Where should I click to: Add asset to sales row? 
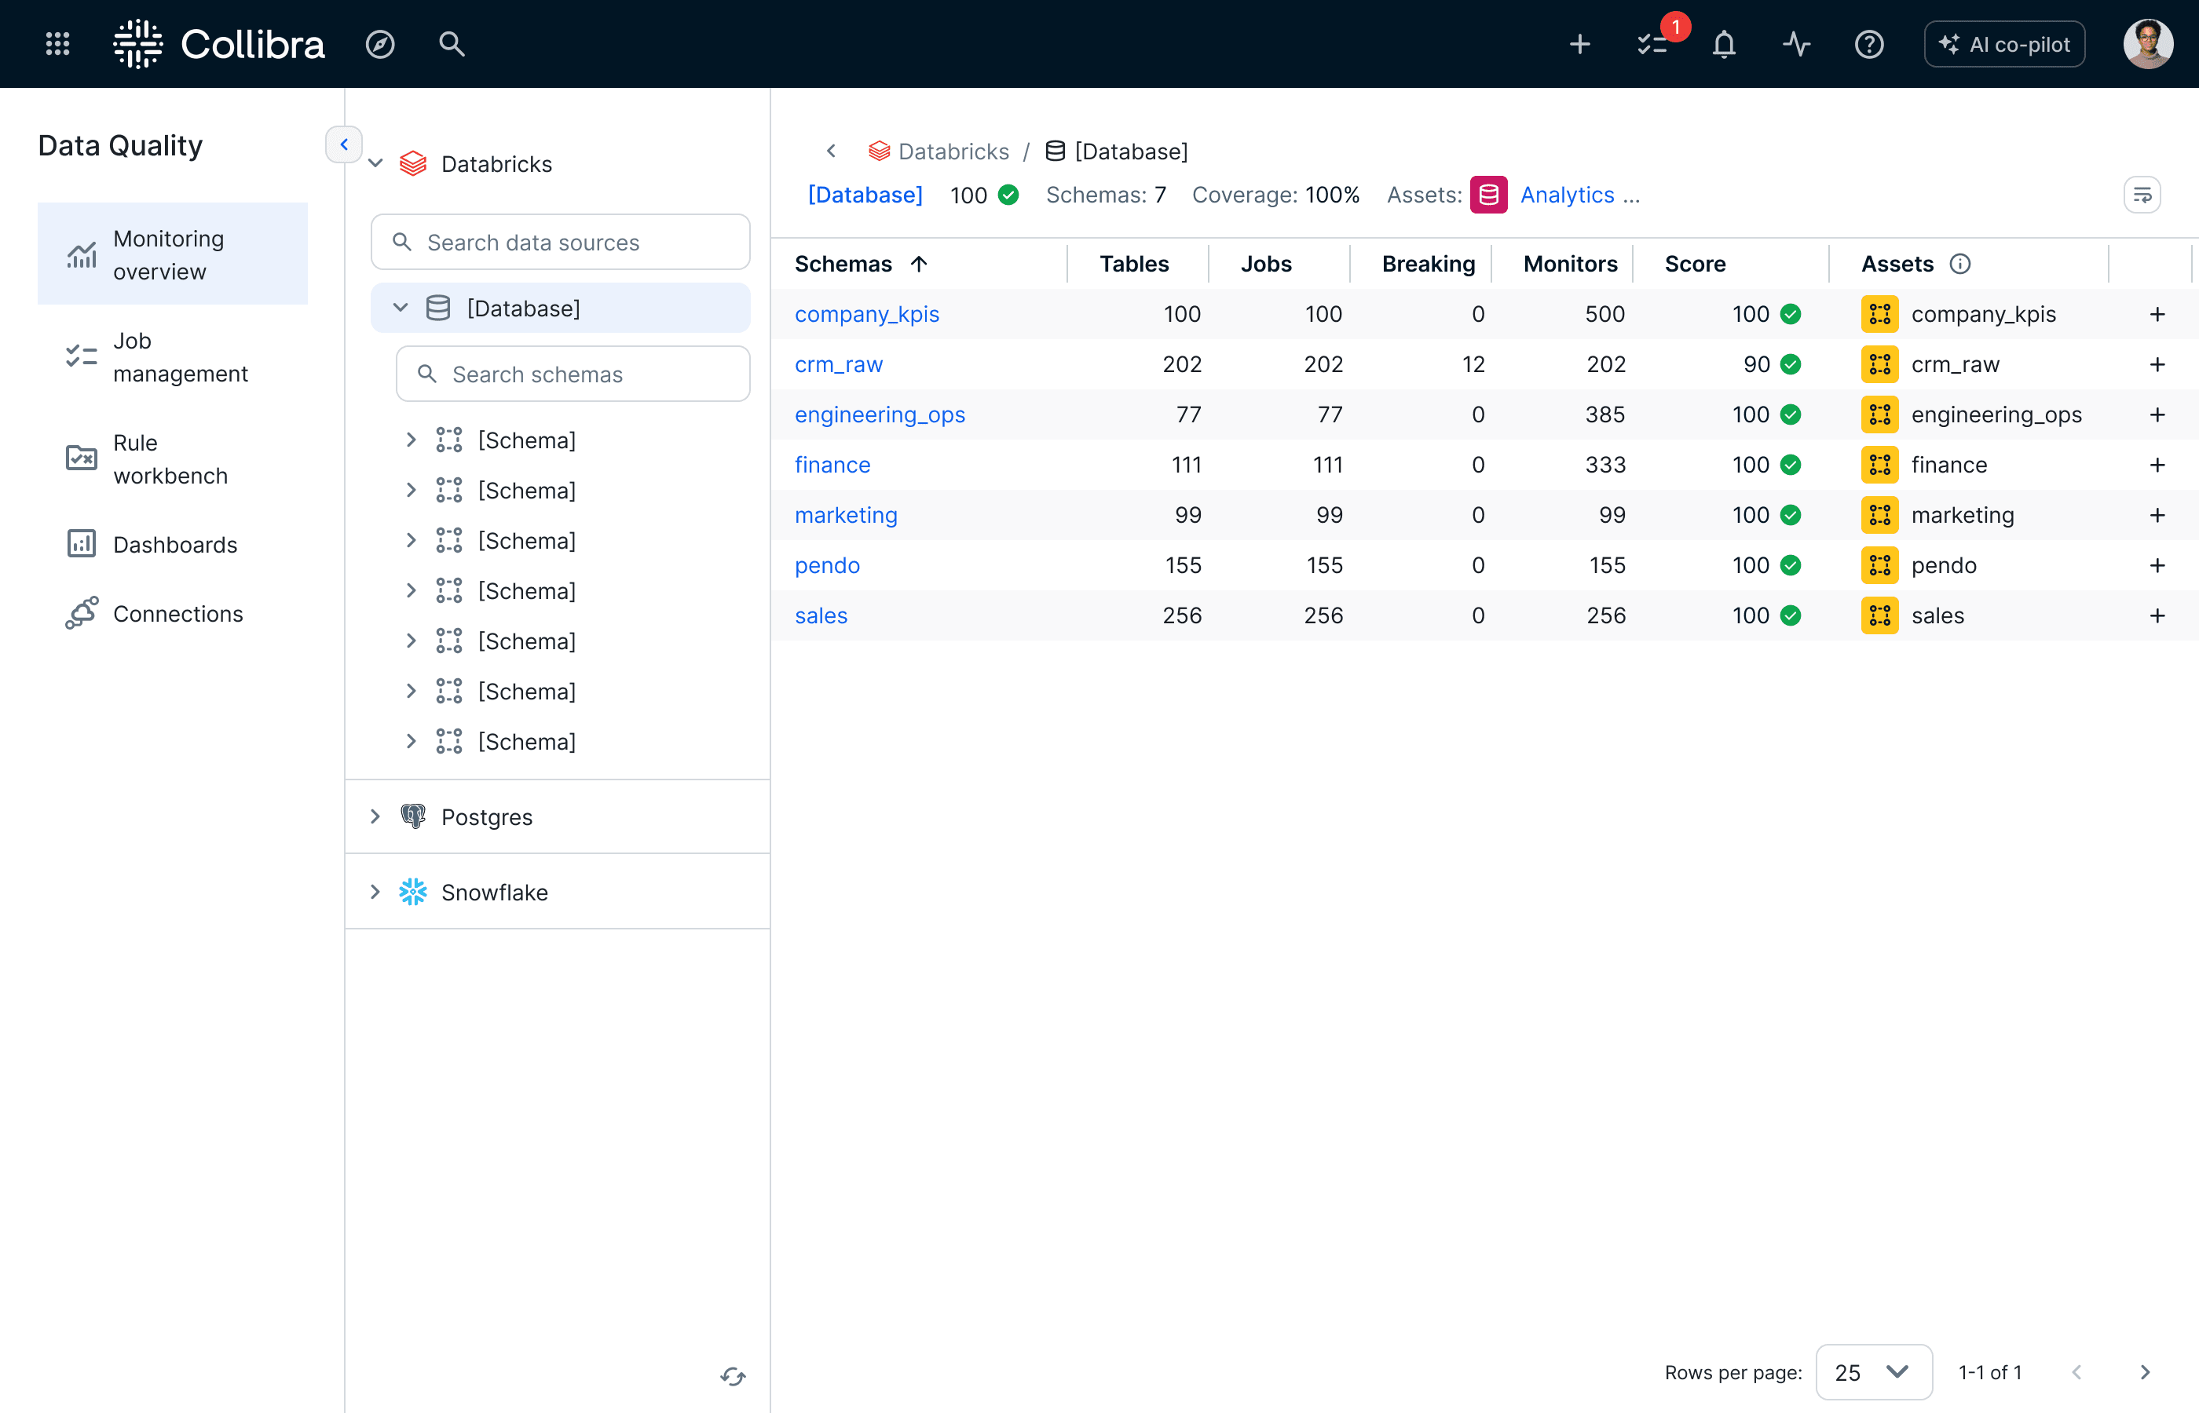coord(2157,615)
